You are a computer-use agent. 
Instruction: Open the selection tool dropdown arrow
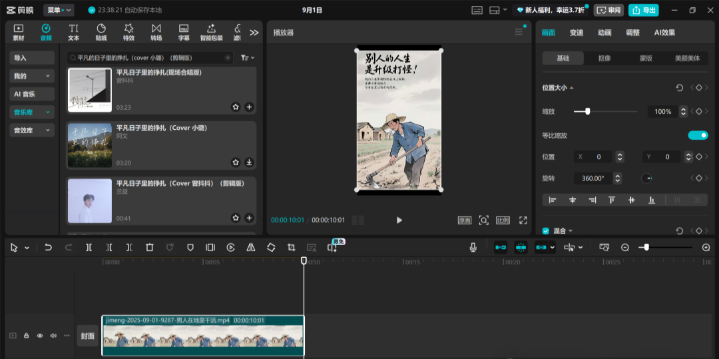tap(27, 248)
